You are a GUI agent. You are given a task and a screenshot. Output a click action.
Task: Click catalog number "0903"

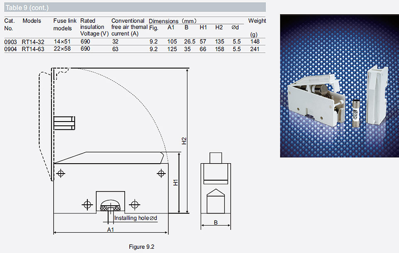(x=10, y=42)
